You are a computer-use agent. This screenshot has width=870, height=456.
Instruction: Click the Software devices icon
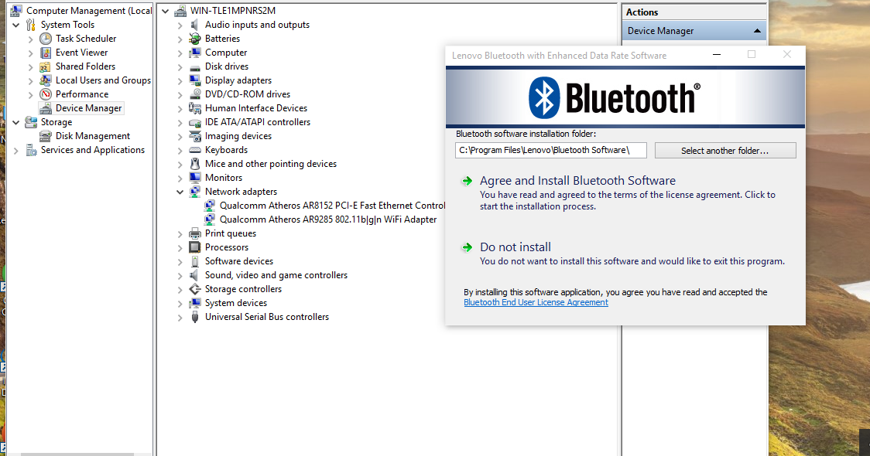(x=194, y=261)
